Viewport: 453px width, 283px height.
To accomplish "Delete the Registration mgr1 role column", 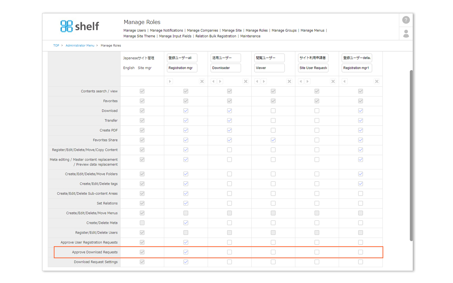I will pyautogui.click(x=377, y=81).
